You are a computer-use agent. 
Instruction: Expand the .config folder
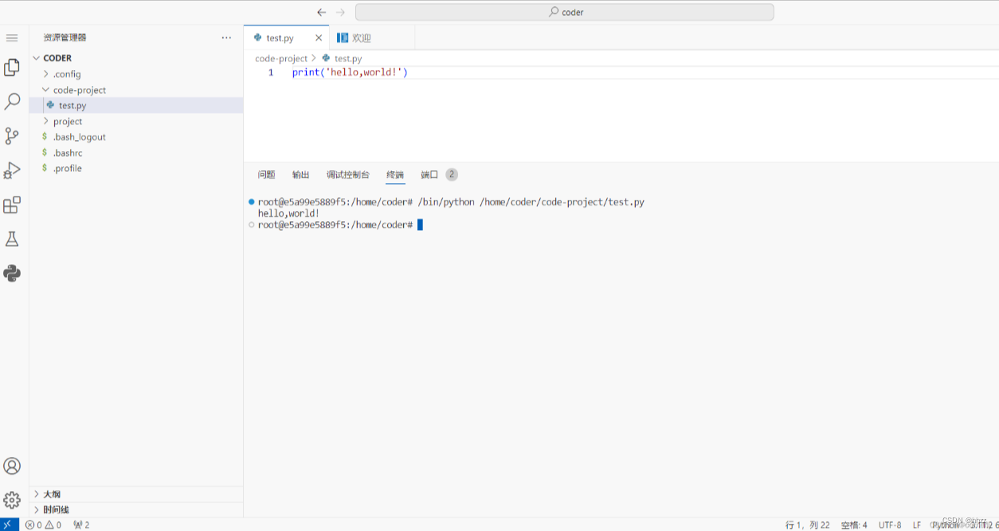point(67,74)
